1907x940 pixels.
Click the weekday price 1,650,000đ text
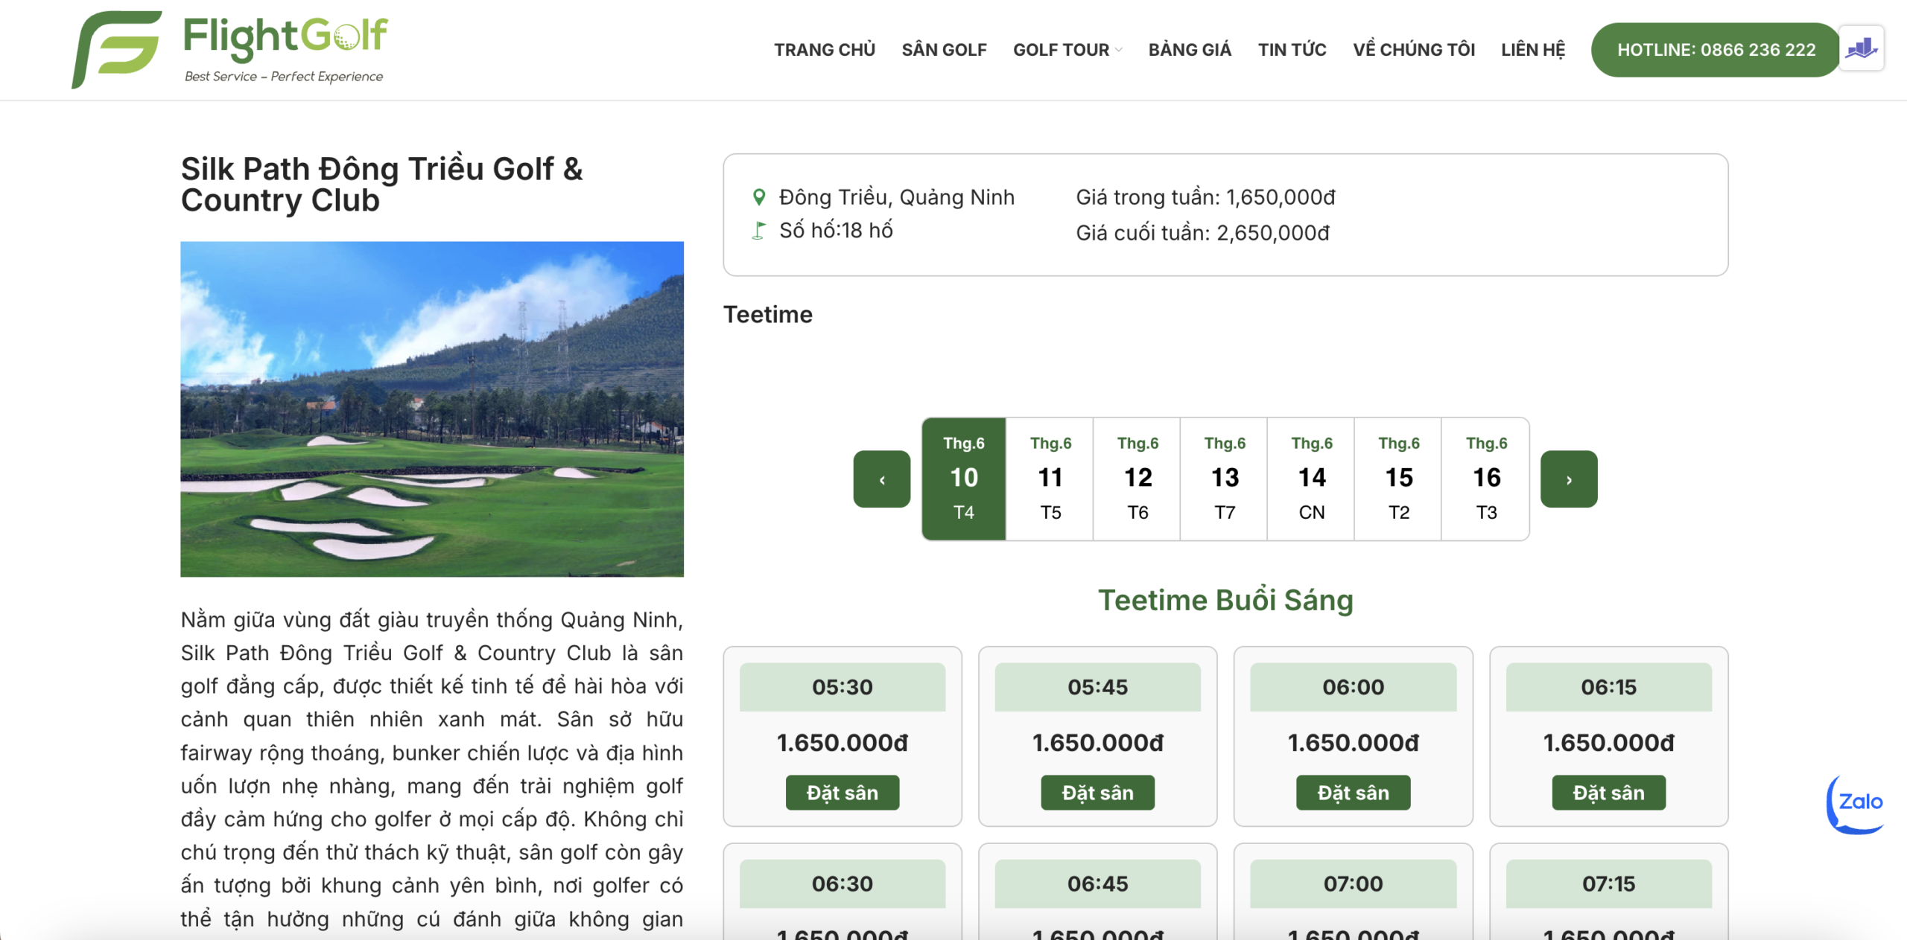(x=1206, y=197)
